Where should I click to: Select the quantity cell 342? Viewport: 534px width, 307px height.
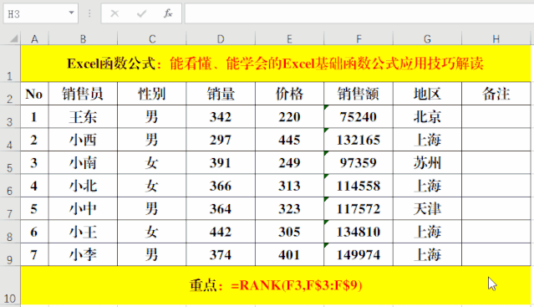(221, 117)
